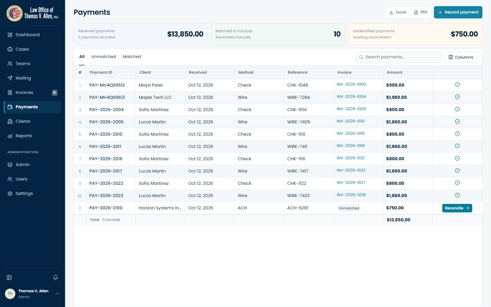Expand the Thomas V. Allen user menu

[x=32, y=294]
